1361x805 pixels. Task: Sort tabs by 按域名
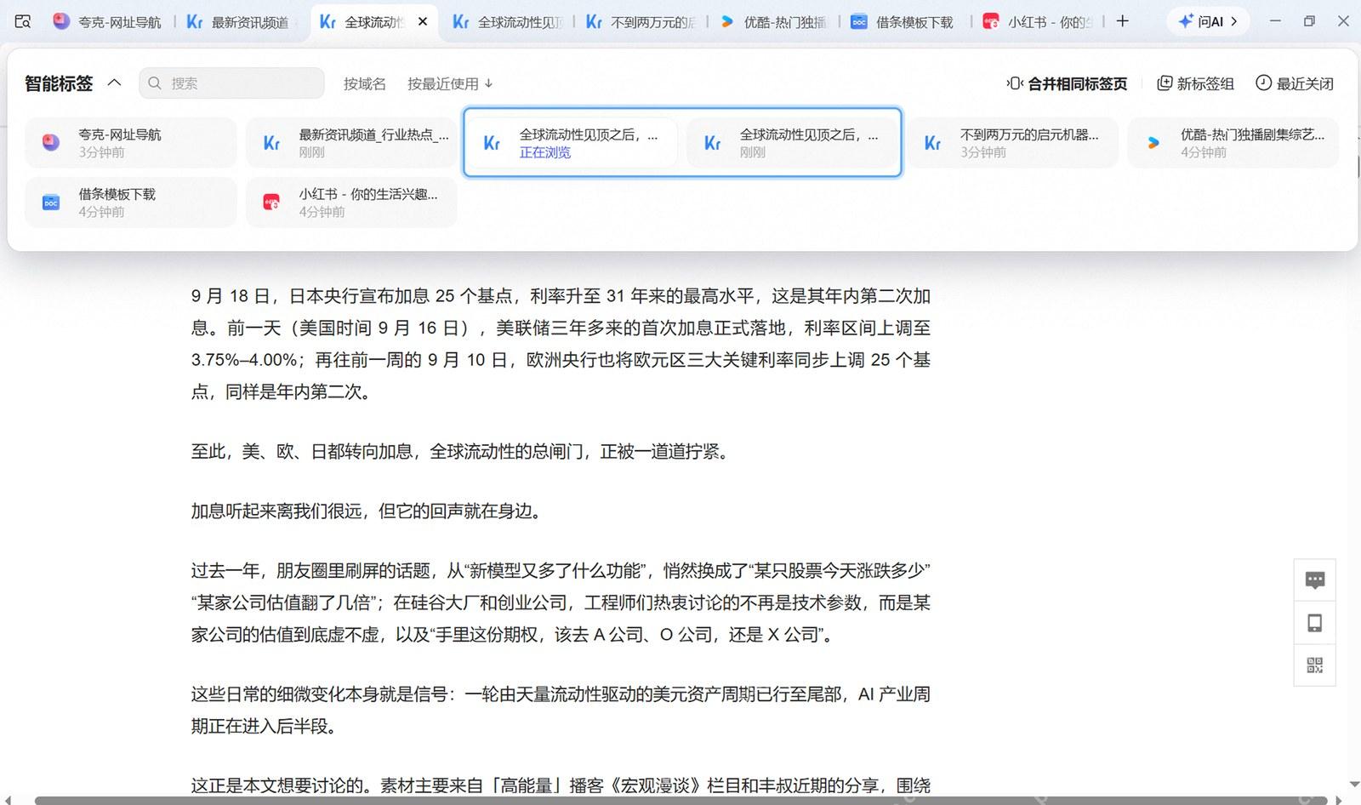[364, 83]
